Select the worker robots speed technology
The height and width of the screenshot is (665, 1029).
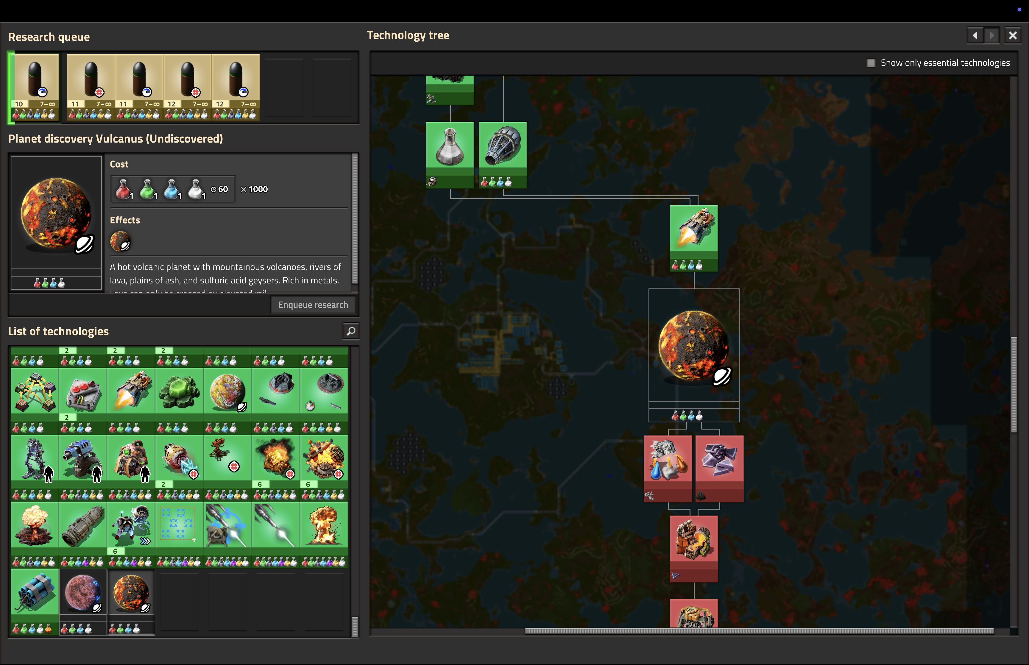(x=131, y=535)
